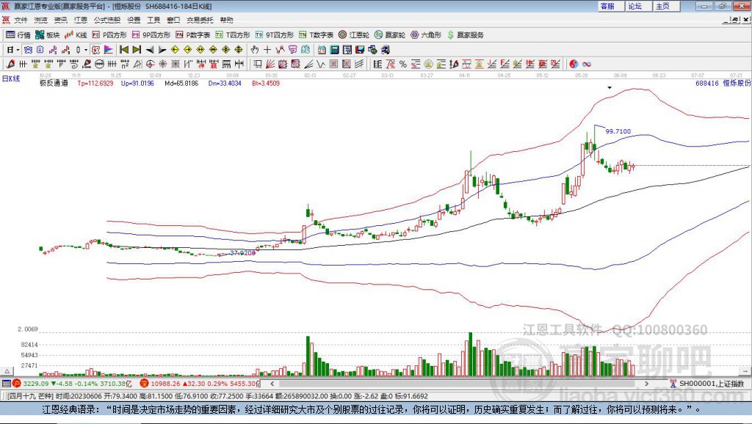Open the 窗口 menu

pos(173,20)
